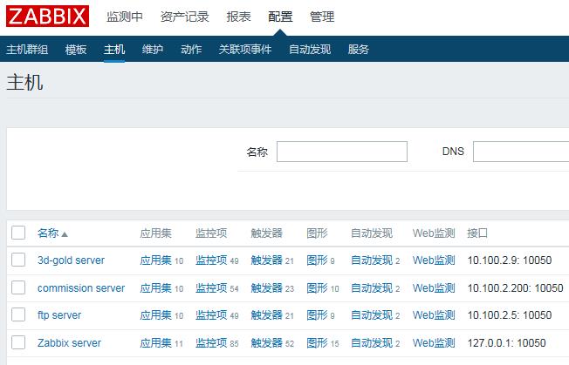The width and height of the screenshot is (569, 365).
Task: Select interface text 10.100.2.9: 10050
Action: pyautogui.click(x=510, y=260)
